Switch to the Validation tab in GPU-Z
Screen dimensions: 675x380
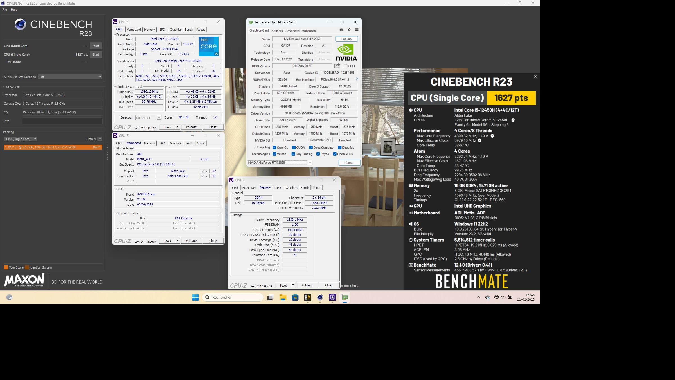click(x=309, y=31)
